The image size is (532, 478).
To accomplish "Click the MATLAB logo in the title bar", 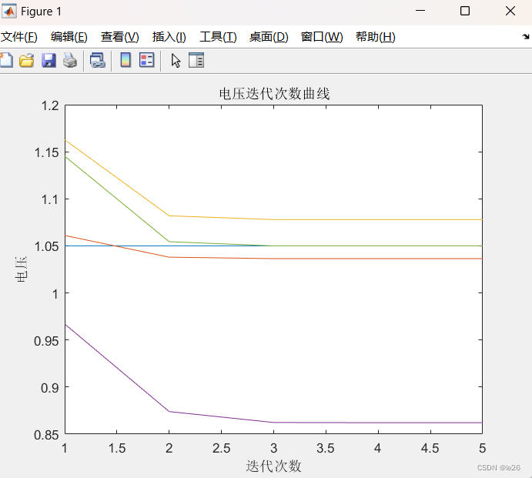I will (x=8, y=11).
